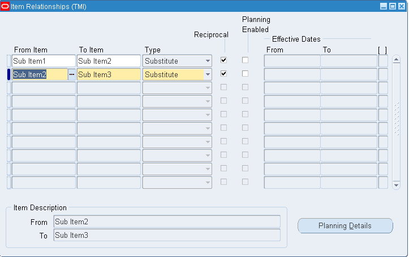Open Planning Details

tap(345, 226)
